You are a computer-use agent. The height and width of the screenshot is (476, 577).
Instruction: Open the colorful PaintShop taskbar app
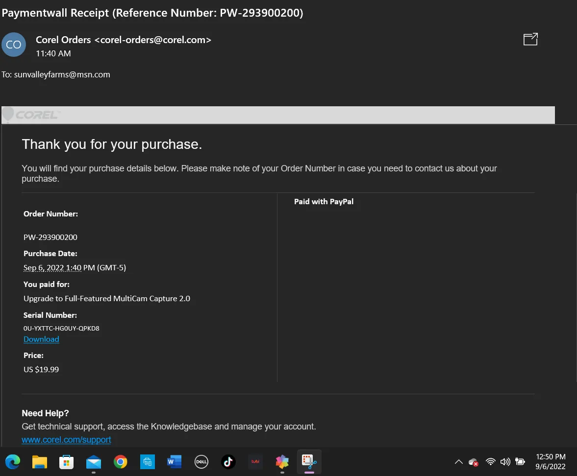(x=282, y=462)
